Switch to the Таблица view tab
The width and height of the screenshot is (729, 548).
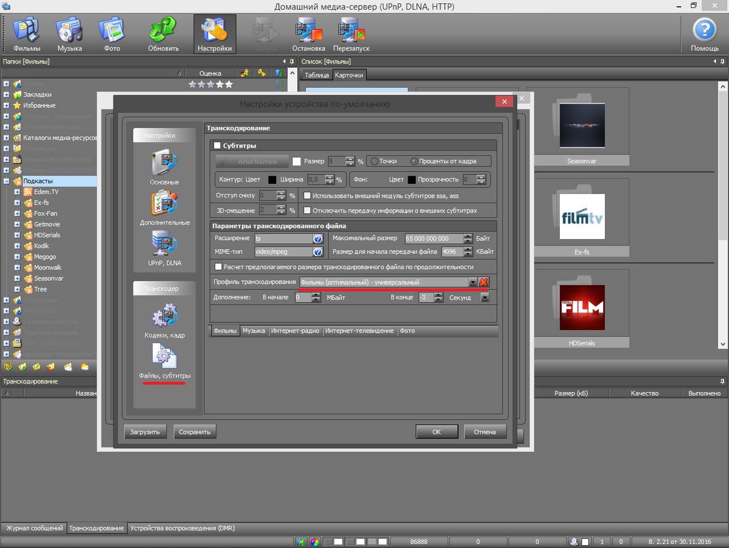[317, 75]
